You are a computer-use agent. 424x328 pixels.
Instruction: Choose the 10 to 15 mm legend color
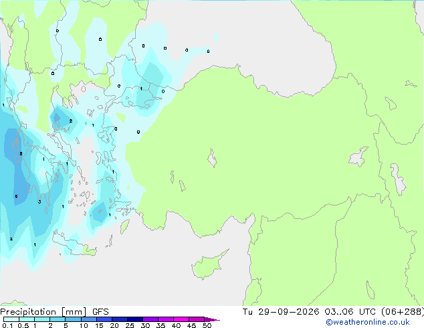click(x=89, y=319)
